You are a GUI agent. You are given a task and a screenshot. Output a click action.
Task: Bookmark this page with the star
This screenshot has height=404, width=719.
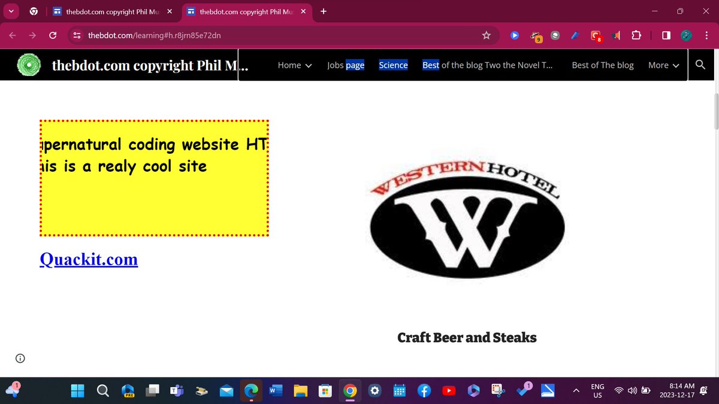(x=487, y=35)
